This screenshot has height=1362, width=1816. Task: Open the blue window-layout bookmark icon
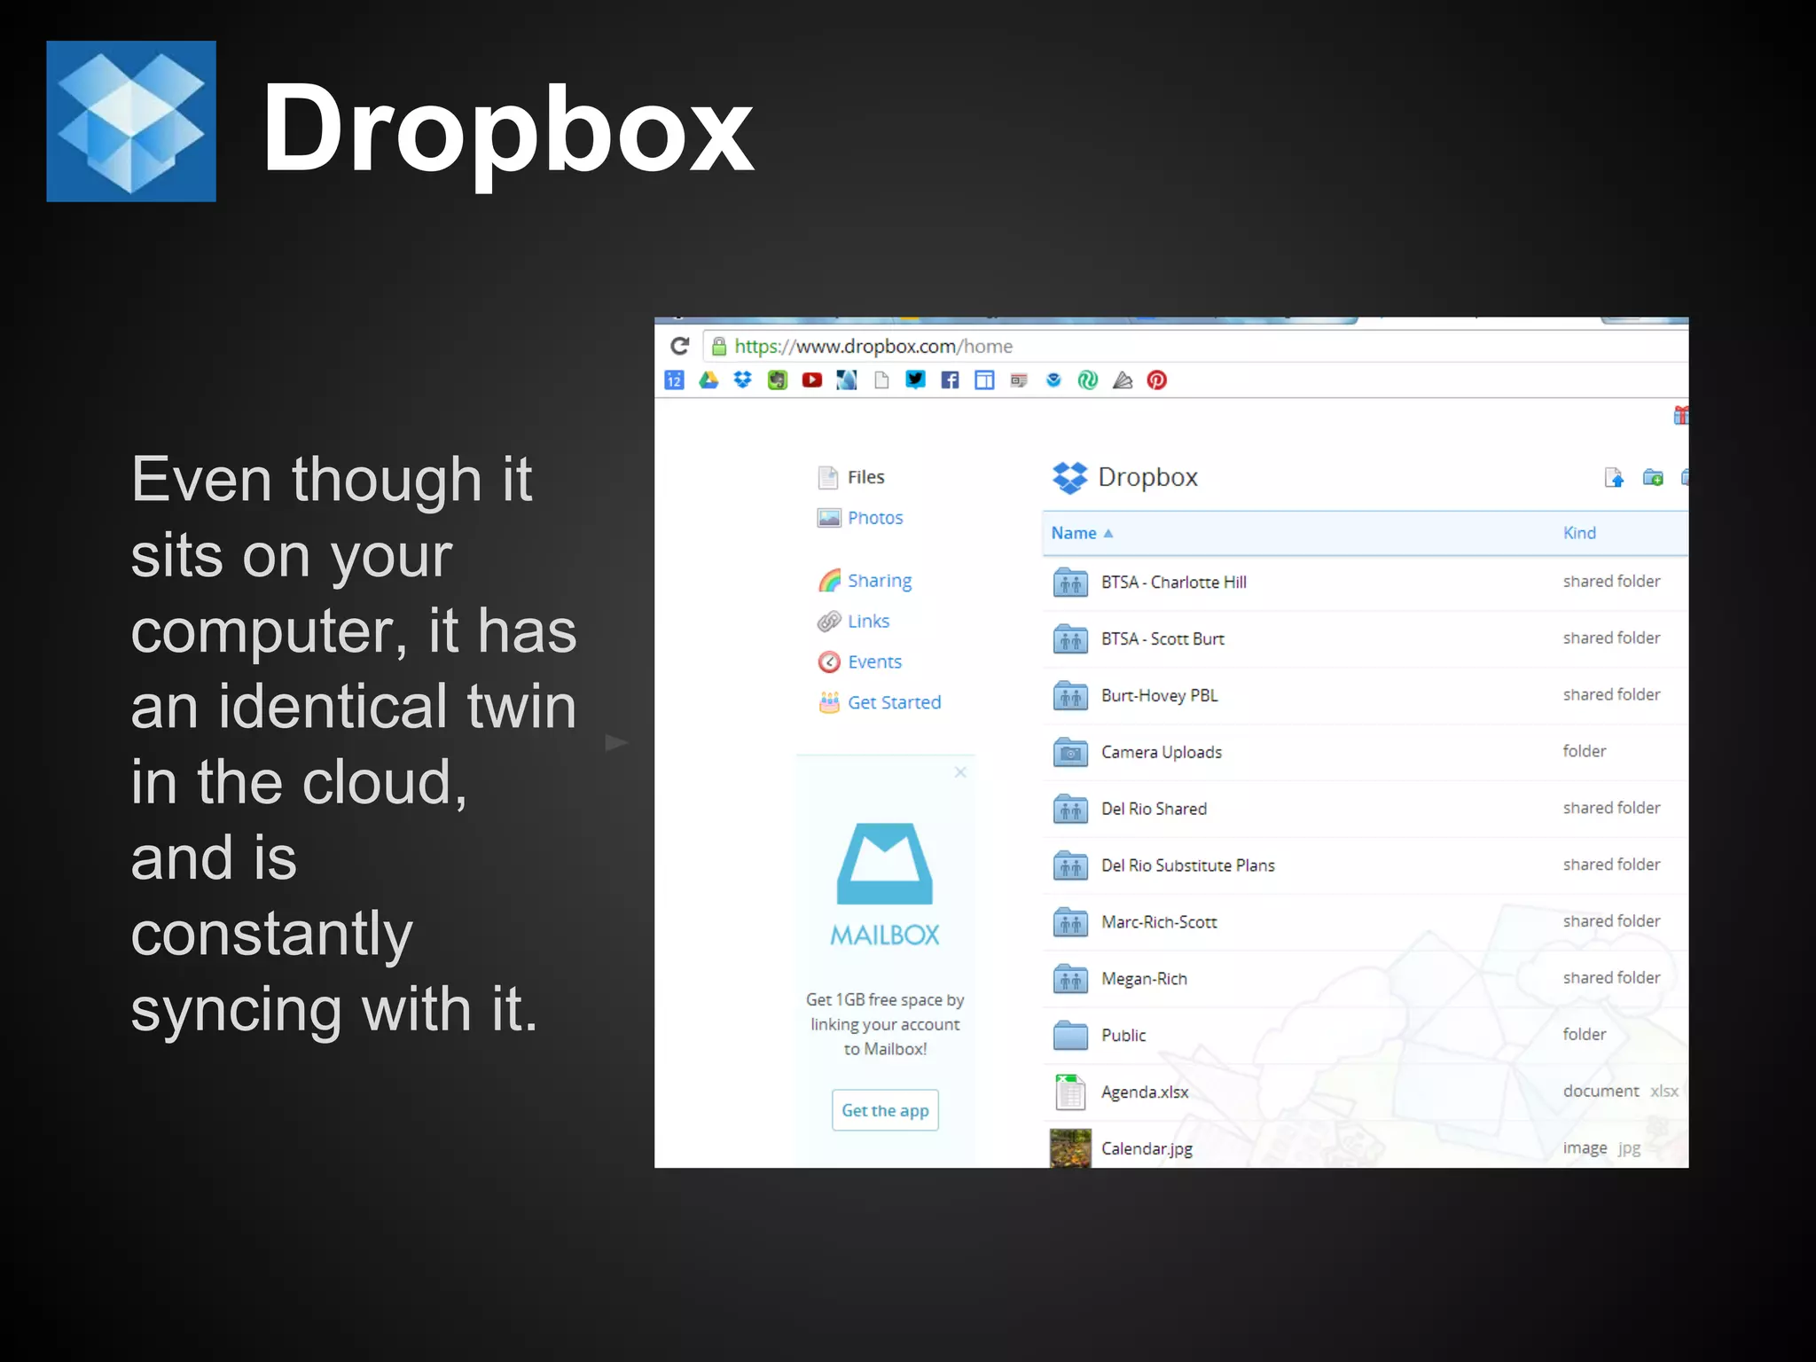[984, 380]
